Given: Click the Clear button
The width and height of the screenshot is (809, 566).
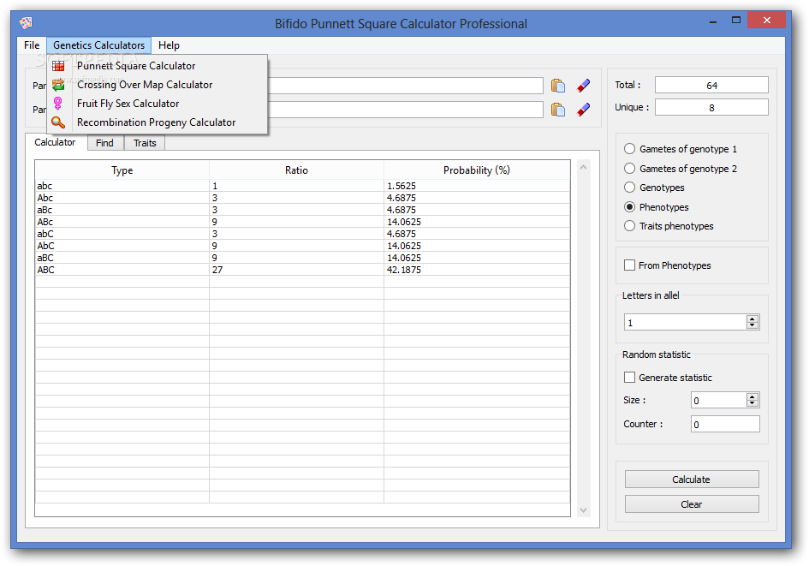Looking at the screenshot, I should coord(692,504).
